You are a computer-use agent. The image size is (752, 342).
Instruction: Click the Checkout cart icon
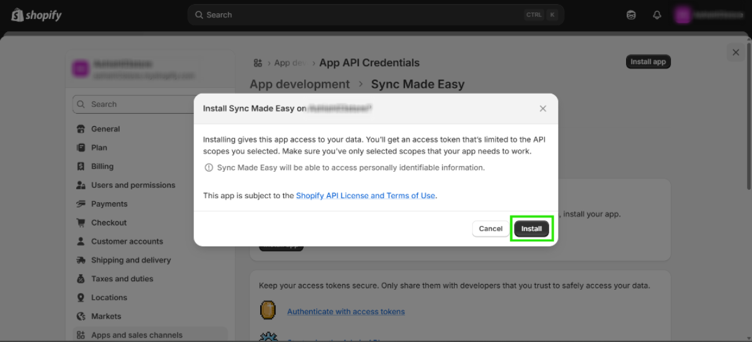click(x=81, y=223)
